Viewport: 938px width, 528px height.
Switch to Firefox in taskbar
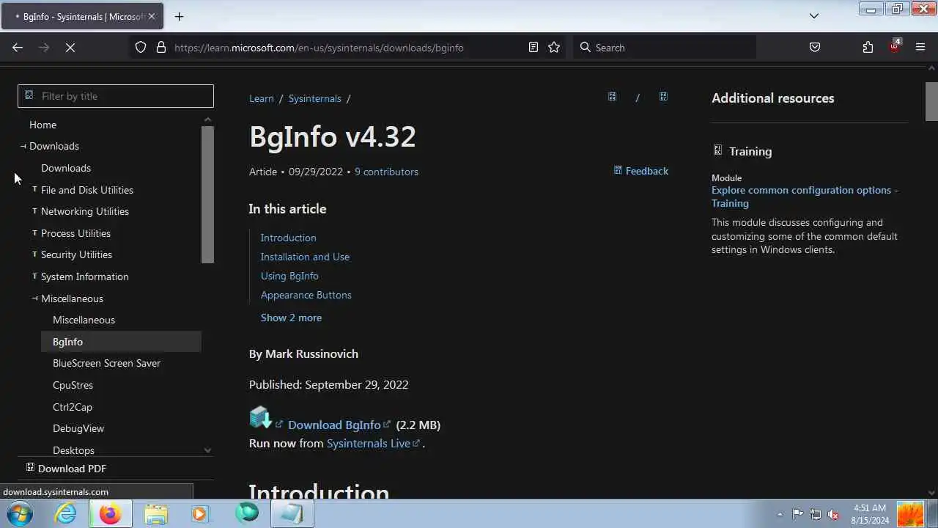(x=110, y=514)
